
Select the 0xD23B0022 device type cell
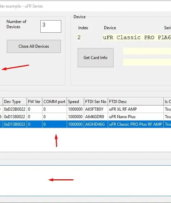pos(15,109)
